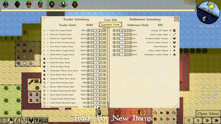221x124 pixels.
Task: Click the list icon at bottom-left corner
Action: coord(3,121)
